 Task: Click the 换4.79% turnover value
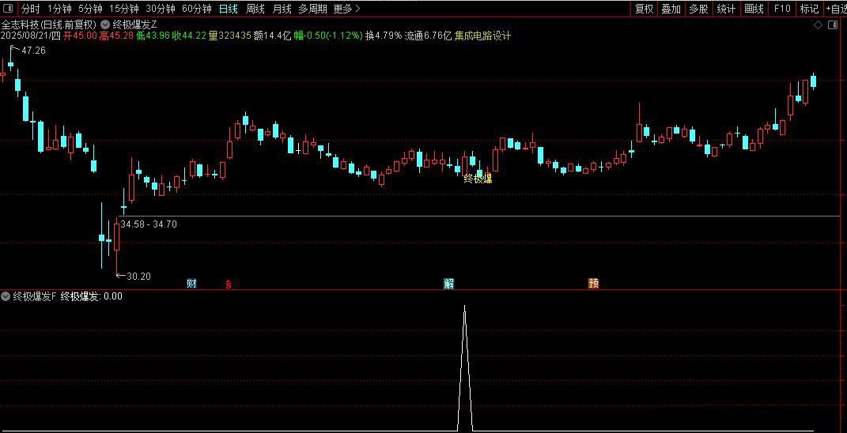pyautogui.click(x=384, y=36)
